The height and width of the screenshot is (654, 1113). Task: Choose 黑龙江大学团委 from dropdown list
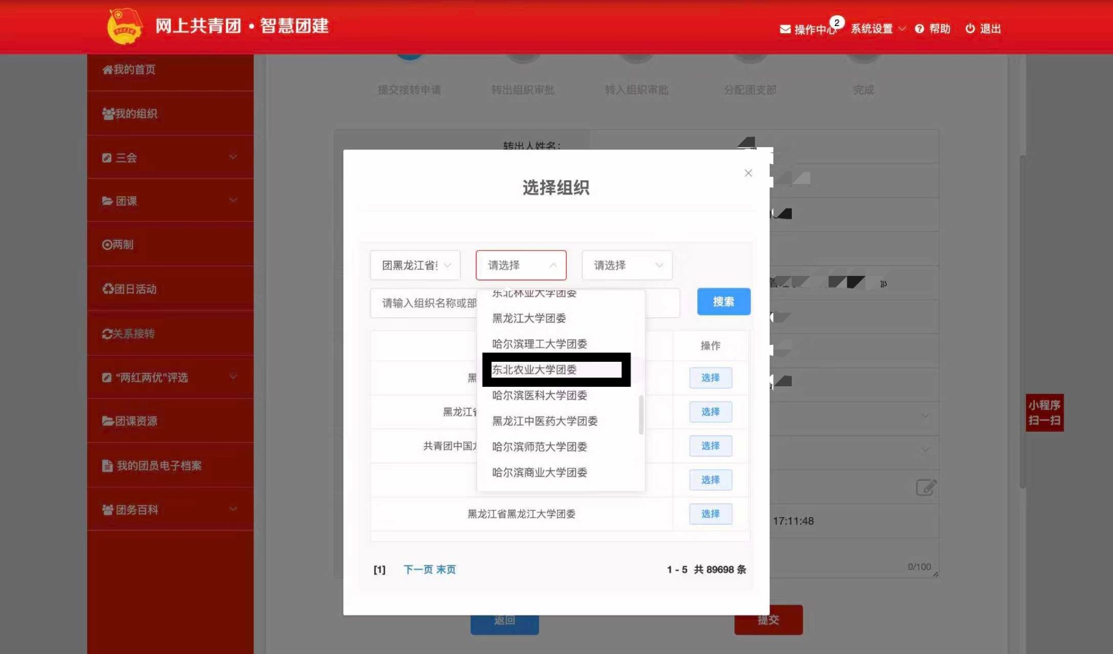pyautogui.click(x=560, y=318)
